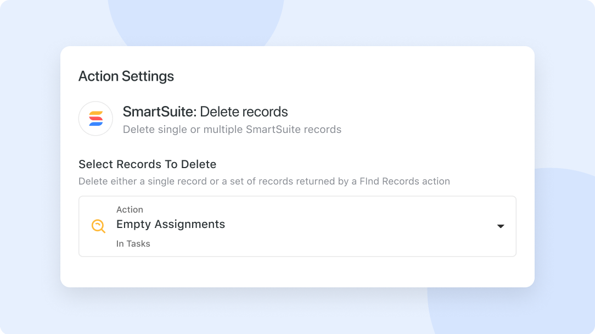
Task: Click the Select Records To Delete label
Action: (x=147, y=164)
